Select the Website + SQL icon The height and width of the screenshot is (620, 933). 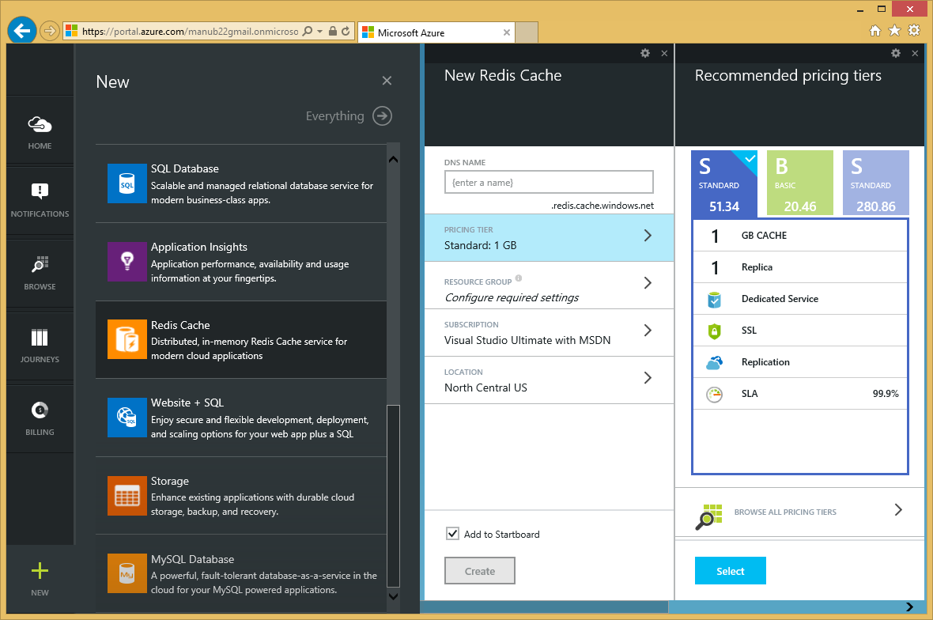click(127, 418)
